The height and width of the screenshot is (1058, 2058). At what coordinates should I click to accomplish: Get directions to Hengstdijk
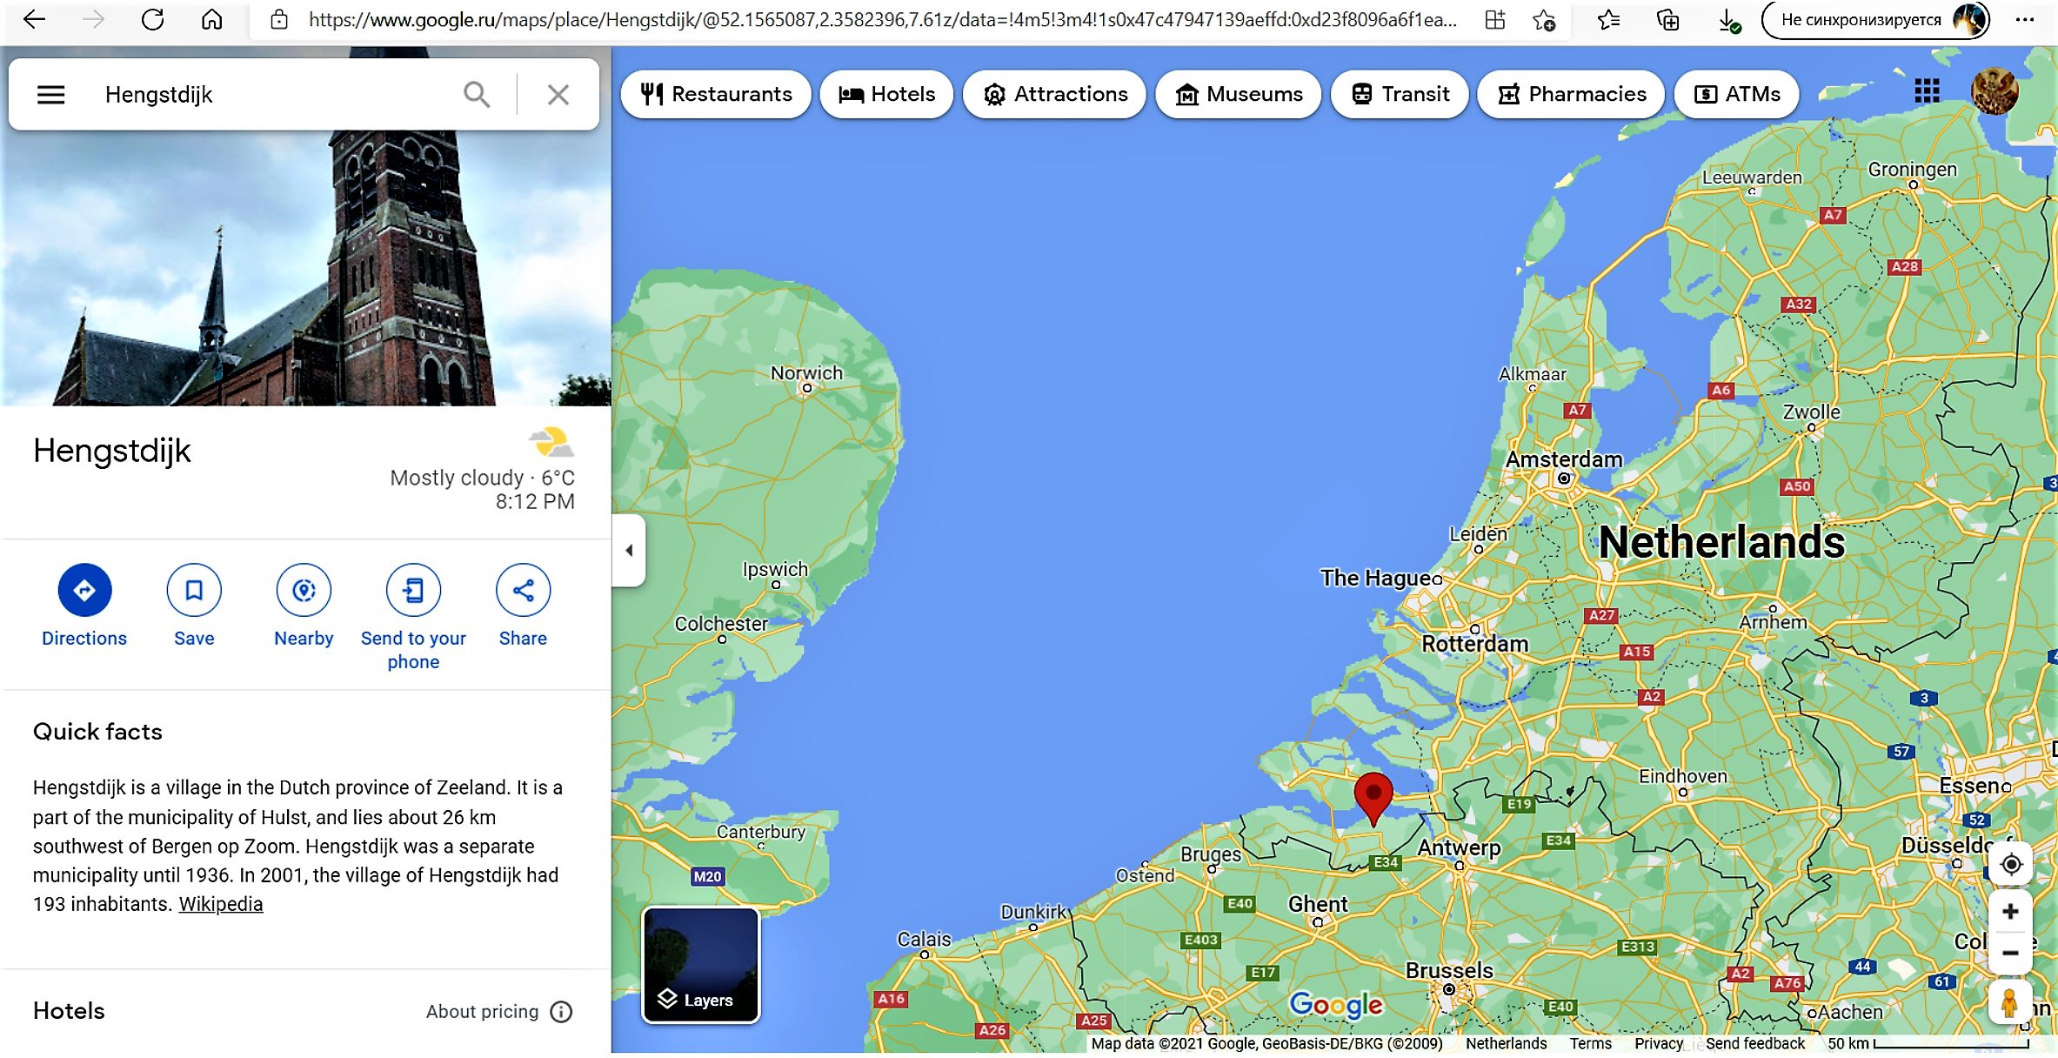(84, 606)
